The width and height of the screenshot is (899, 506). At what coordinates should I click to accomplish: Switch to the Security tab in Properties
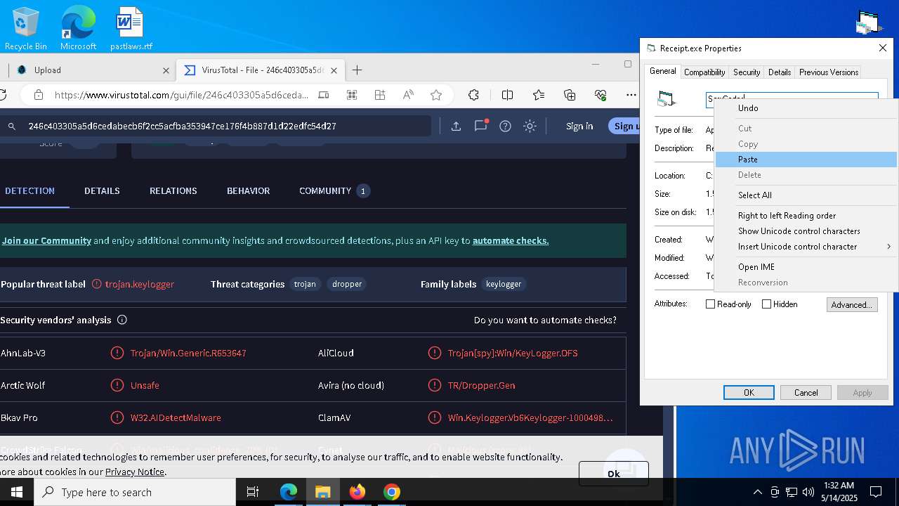tap(747, 72)
